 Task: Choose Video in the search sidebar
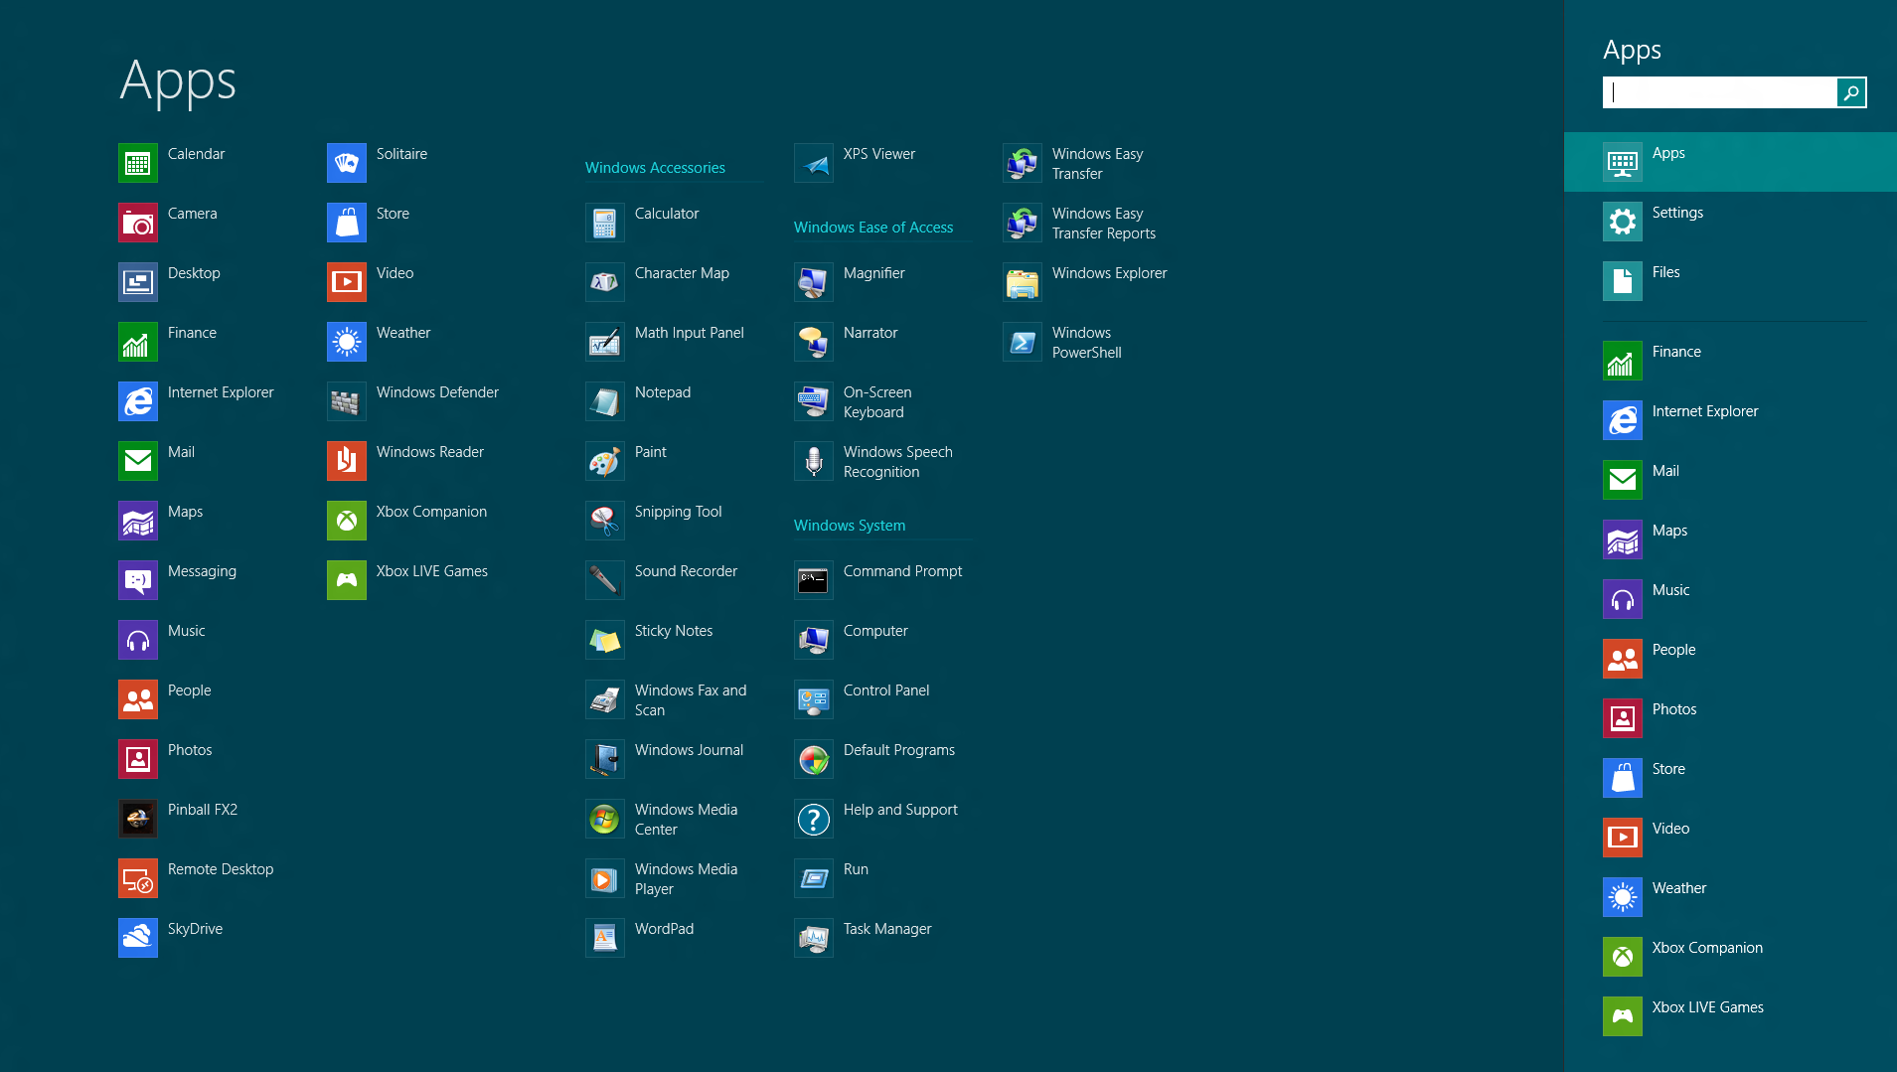click(1730, 838)
